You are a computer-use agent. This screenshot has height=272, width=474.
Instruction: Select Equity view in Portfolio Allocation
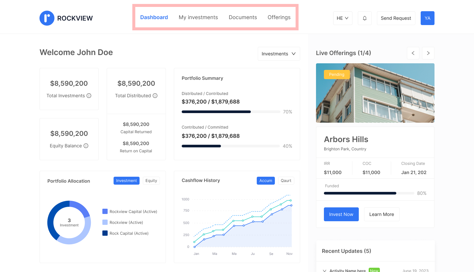(x=151, y=181)
